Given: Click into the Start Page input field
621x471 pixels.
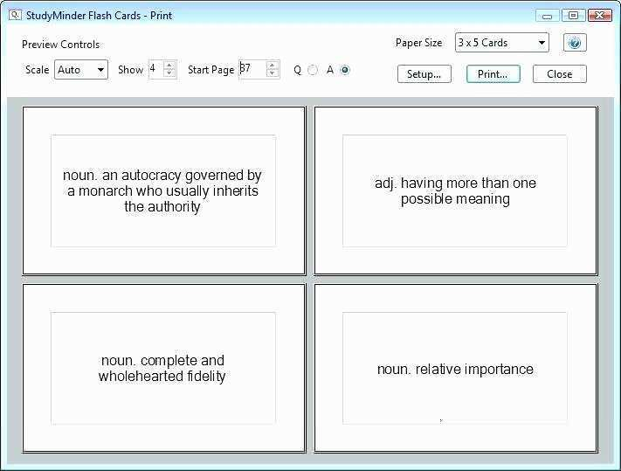Looking at the screenshot, I should [252, 70].
